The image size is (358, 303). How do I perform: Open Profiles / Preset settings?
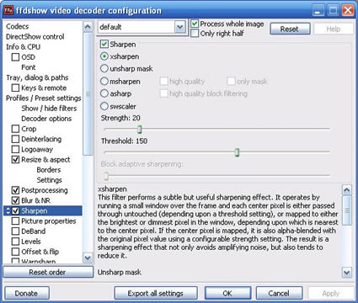pos(44,98)
